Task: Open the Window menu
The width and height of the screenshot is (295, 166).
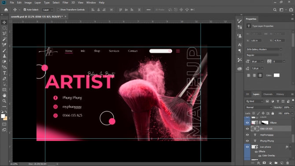Action: (x=91, y=3)
